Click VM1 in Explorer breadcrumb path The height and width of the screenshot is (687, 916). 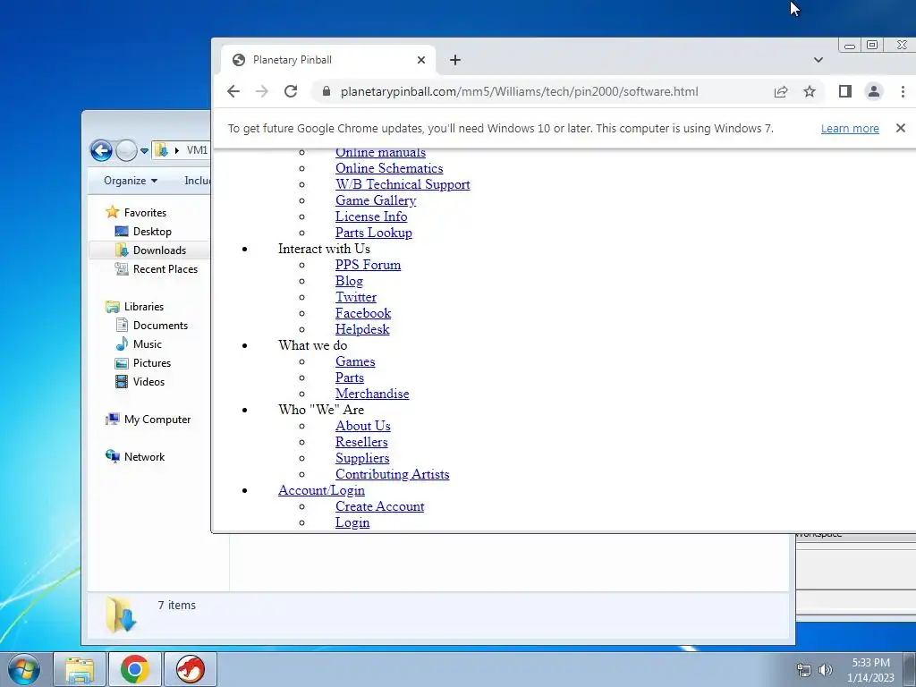(197, 150)
